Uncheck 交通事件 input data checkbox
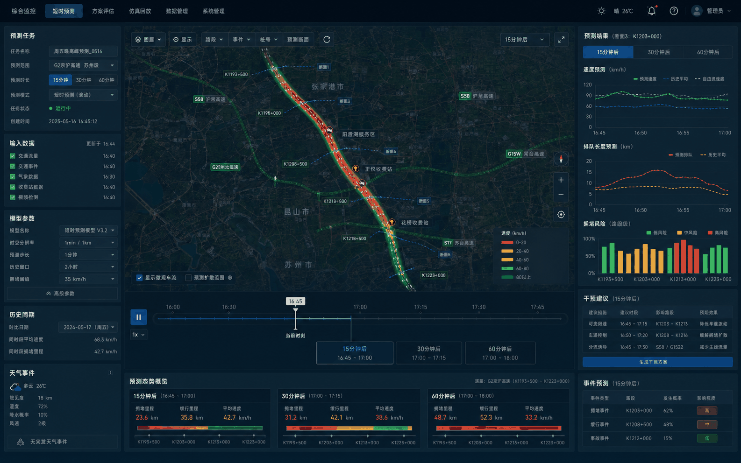Viewport: 741px width, 463px height. (x=13, y=166)
